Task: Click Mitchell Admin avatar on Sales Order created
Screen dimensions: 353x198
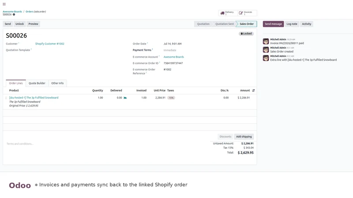Action: [266, 50]
